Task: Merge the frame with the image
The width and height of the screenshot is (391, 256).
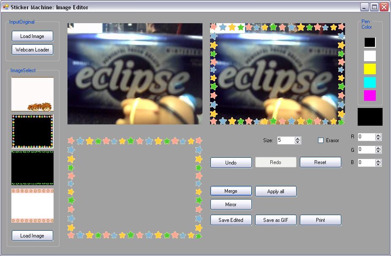Action: coord(231,191)
